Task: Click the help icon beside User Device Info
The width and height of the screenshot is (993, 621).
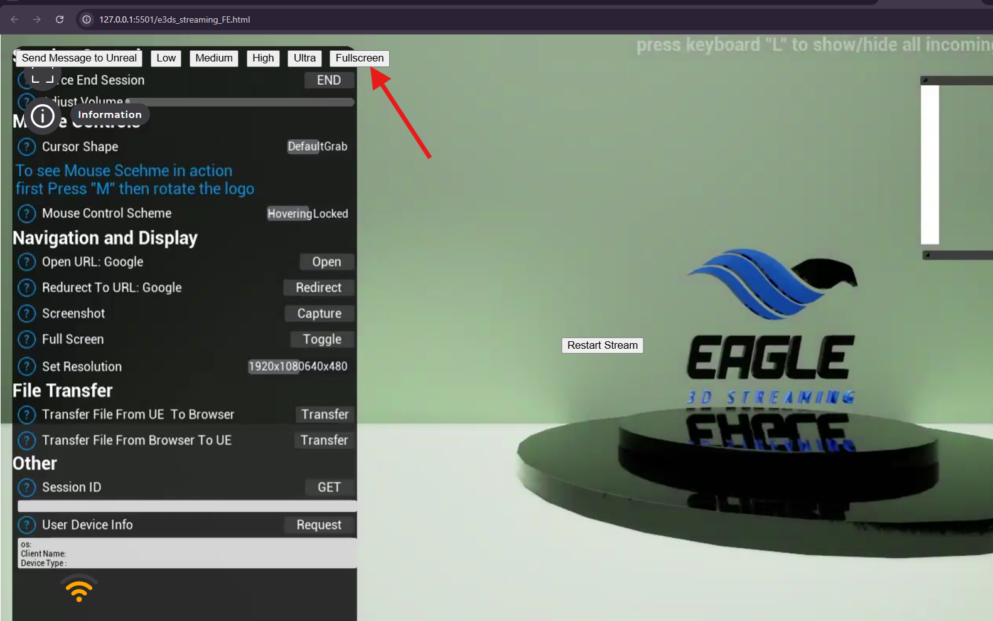Action: click(26, 525)
